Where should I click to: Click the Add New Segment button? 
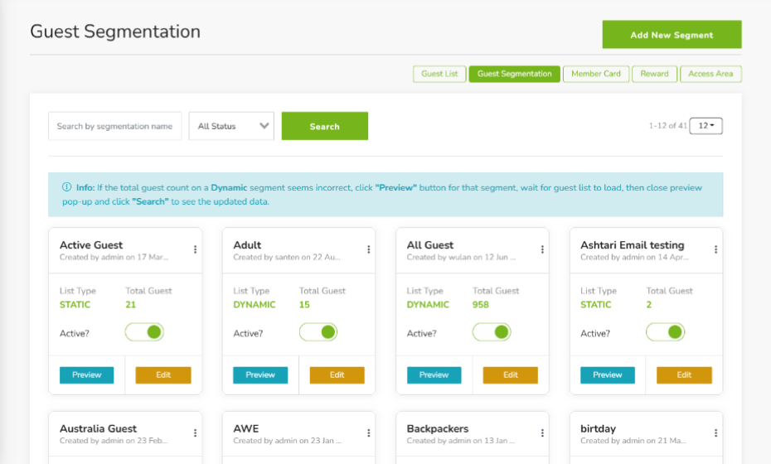pos(672,35)
